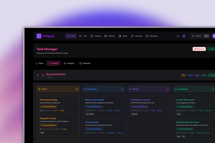This screenshot has width=215, height=143.
Task: Open the Accounts section
Action: pos(136,36)
